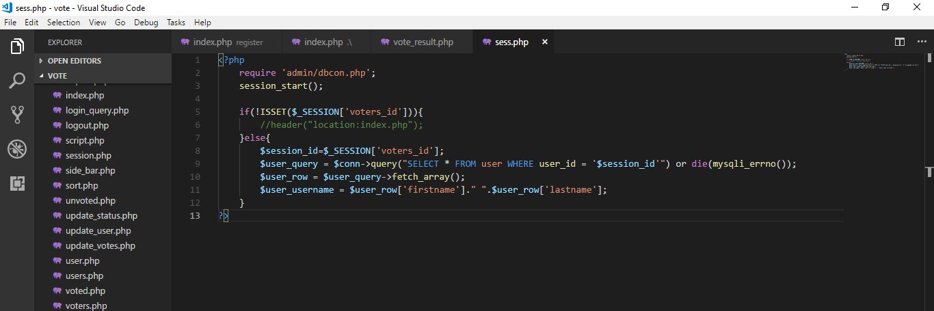This screenshot has height=311, width=934.
Task: Open the Tasks menu
Action: 176,23
